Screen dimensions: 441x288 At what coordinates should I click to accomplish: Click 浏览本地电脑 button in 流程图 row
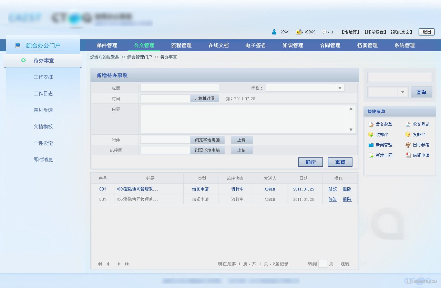[x=207, y=150]
